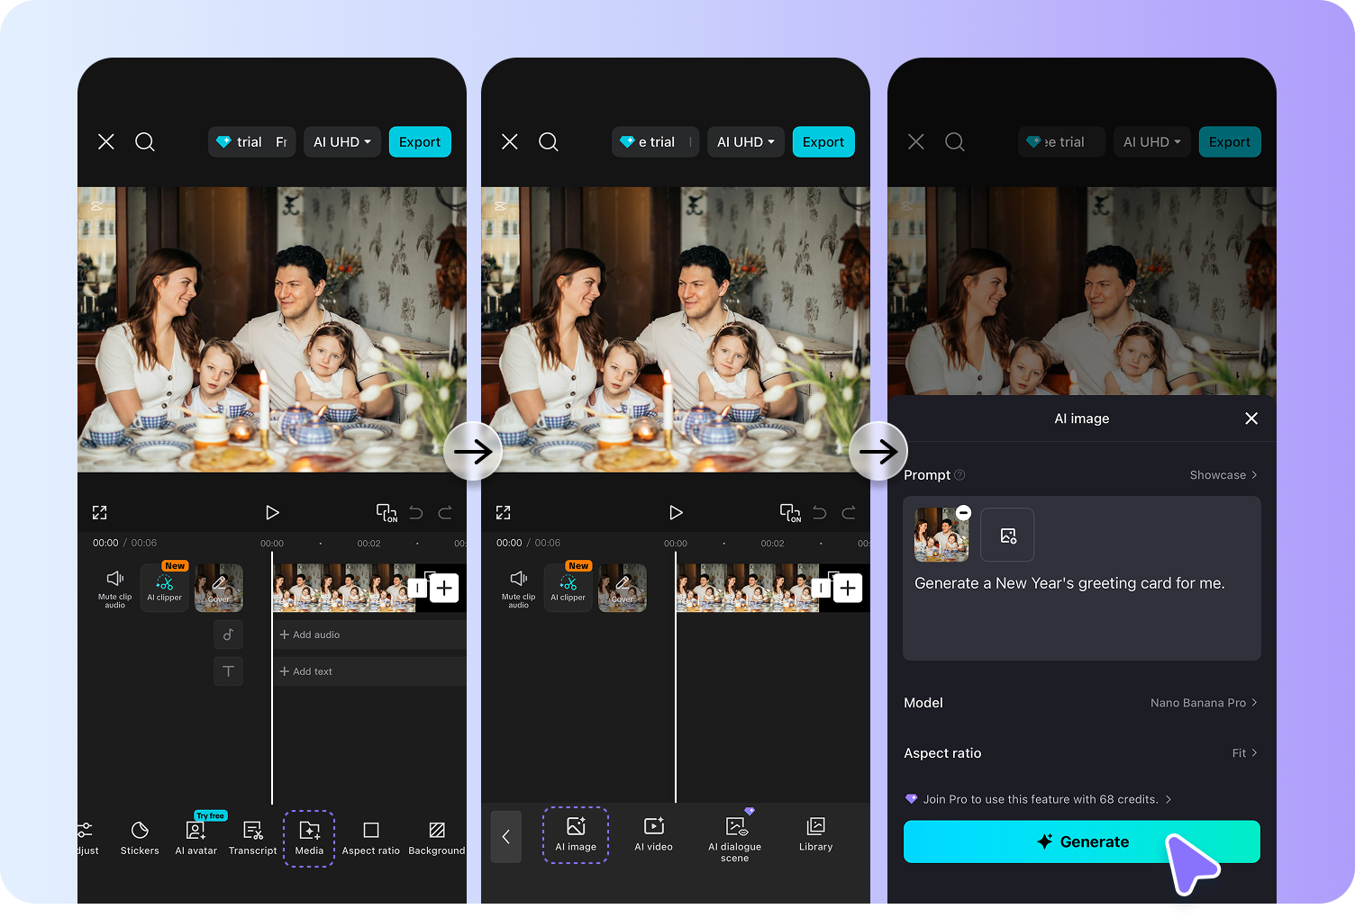Open the Transcript tool
The image size is (1355, 918).
tap(253, 838)
